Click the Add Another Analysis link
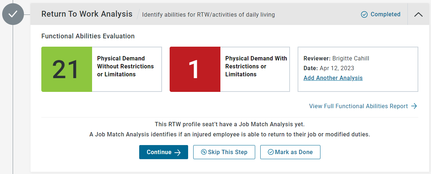This screenshot has height=174, width=431. [333, 78]
